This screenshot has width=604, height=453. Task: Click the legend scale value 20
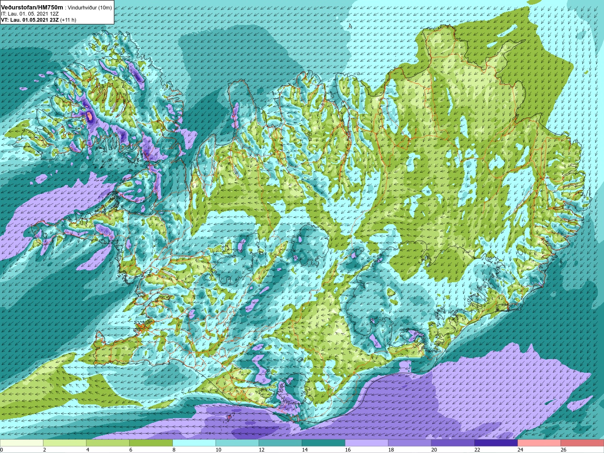click(434, 450)
